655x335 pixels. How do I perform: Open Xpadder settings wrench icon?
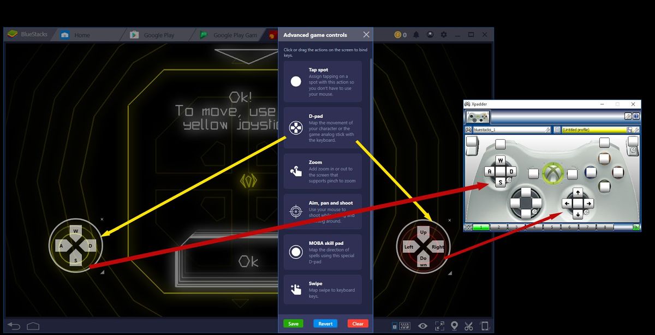point(628,116)
